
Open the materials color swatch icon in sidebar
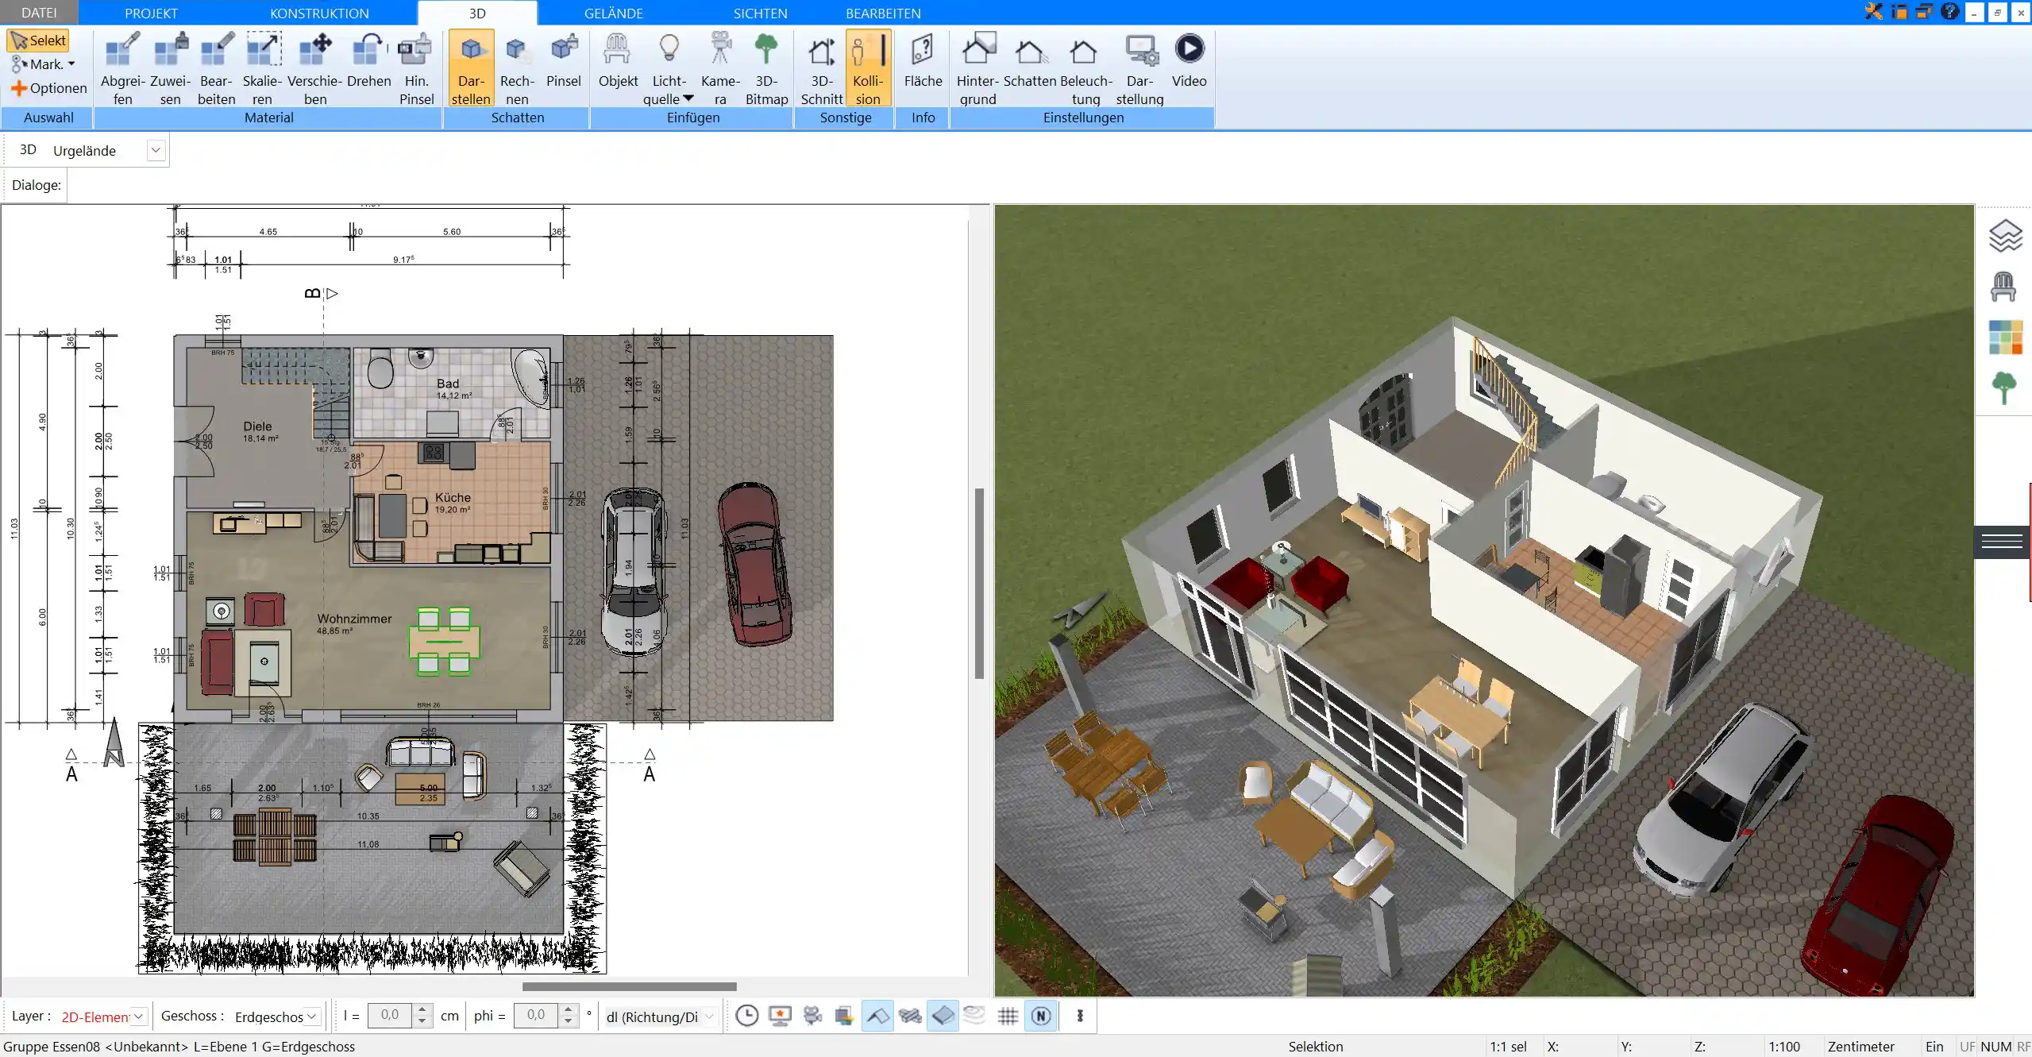pyautogui.click(x=2005, y=337)
